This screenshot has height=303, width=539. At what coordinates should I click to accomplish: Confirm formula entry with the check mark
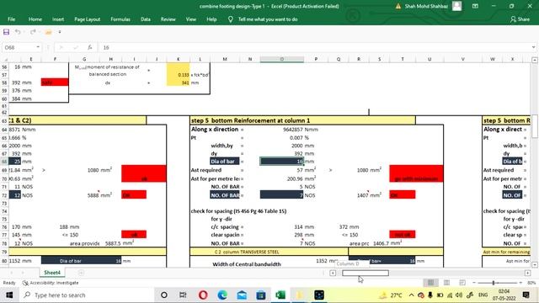(x=75, y=47)
